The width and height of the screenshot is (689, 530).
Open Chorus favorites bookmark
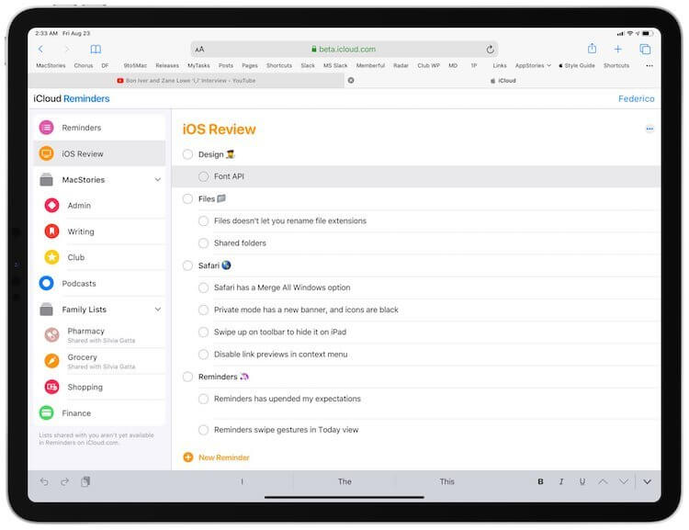click(84, 65)
